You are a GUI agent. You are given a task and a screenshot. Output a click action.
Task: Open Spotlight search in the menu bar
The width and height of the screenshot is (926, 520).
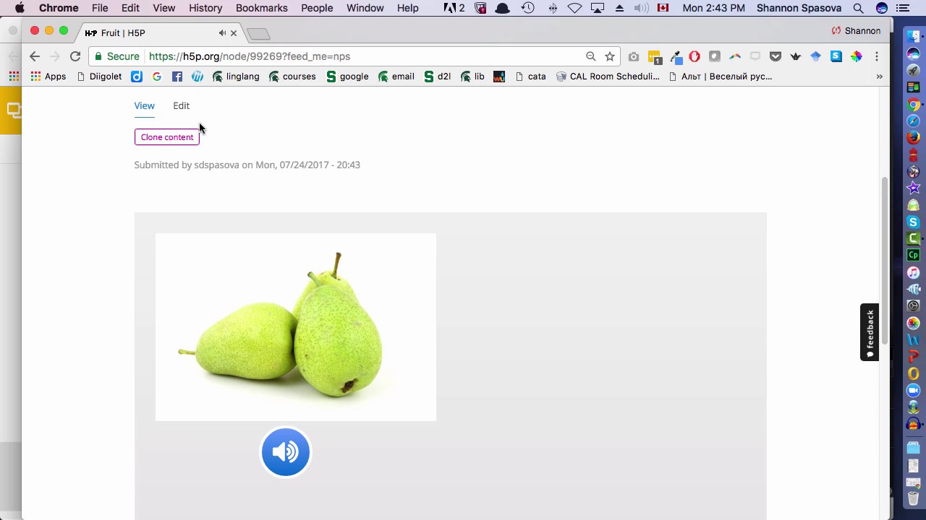(x=859, y=8)
